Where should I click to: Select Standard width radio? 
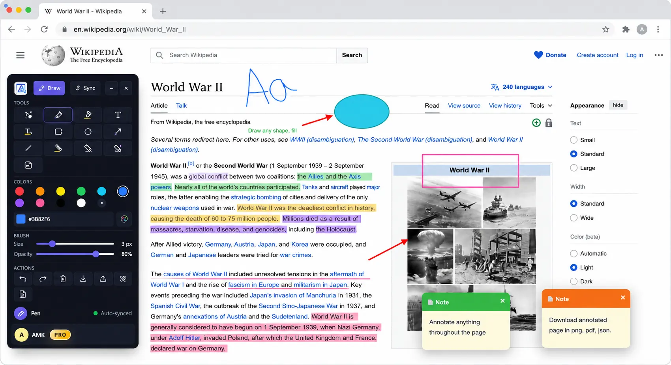[x=574, y=204]
